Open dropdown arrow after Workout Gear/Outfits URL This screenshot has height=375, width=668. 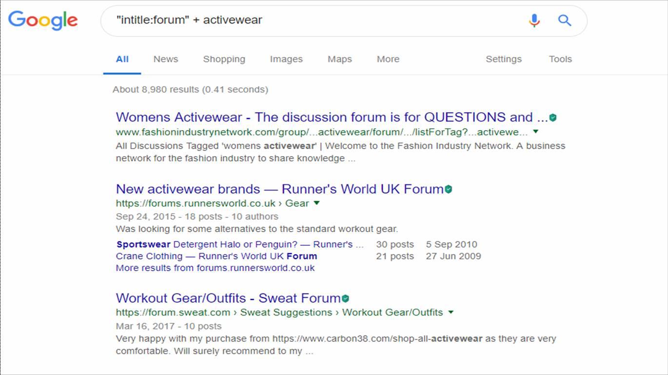(451, 312)
